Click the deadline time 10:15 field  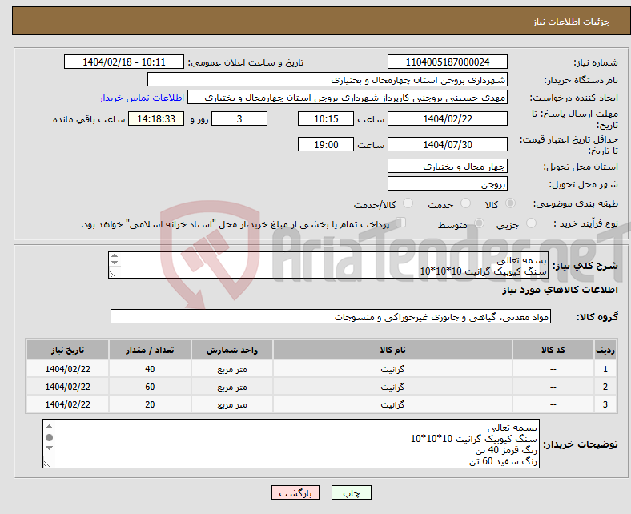pos(326,118)
